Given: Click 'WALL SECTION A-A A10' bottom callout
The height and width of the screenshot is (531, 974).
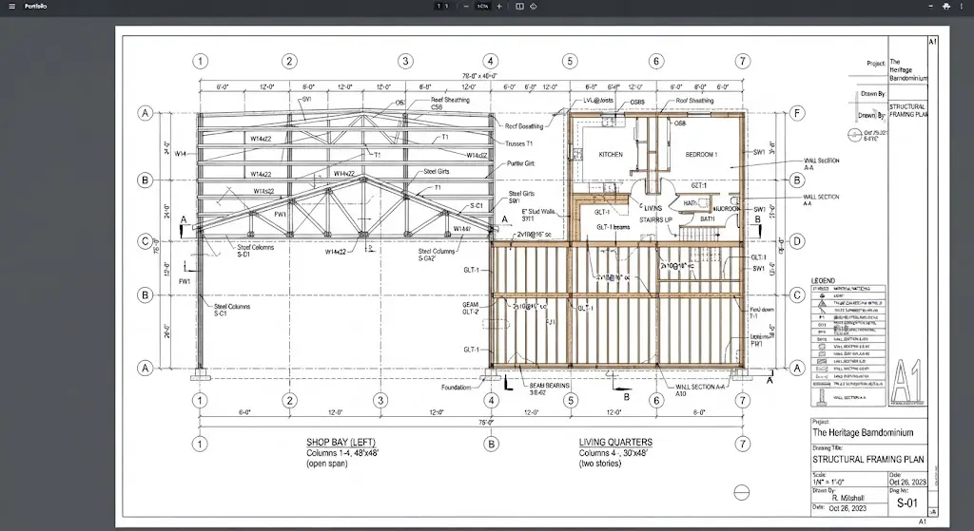Looking at the screenshot, I should (x=699, y=390).
